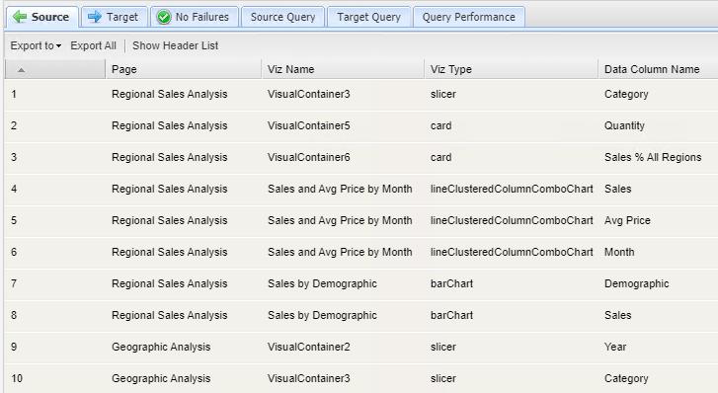Click the Year data column cell
The height and width of the screenshot is (393, 718).
615,348
